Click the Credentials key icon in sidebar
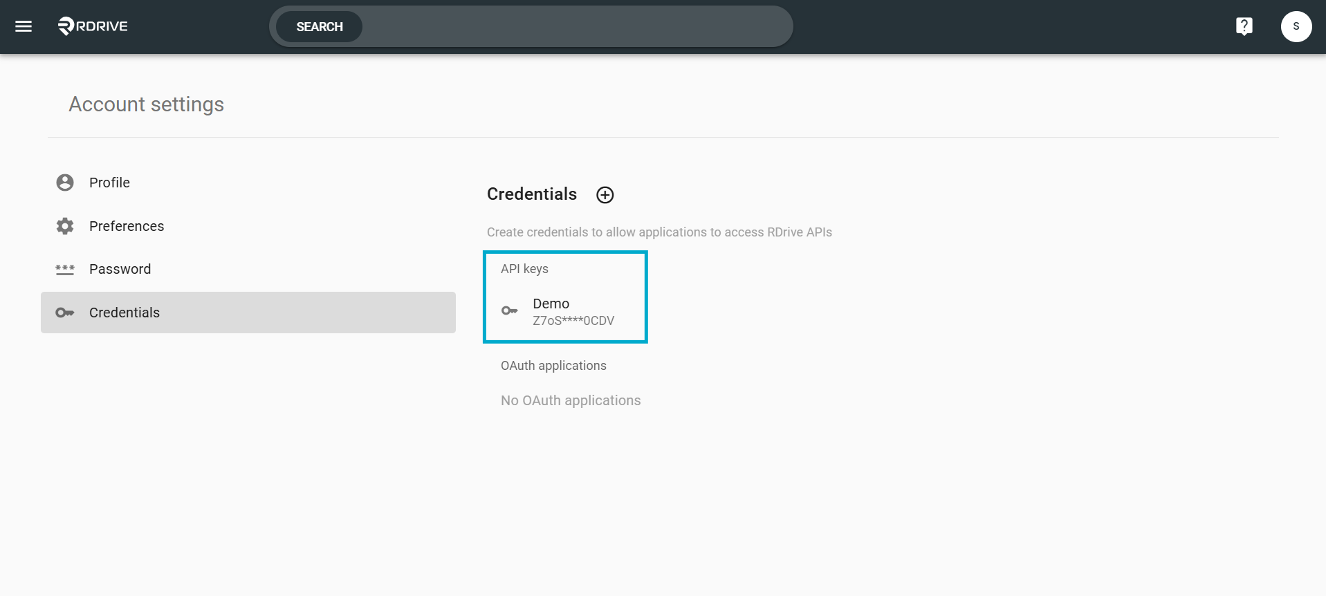The width and height of the screenshot is (1326, 596). pos(65,313)
